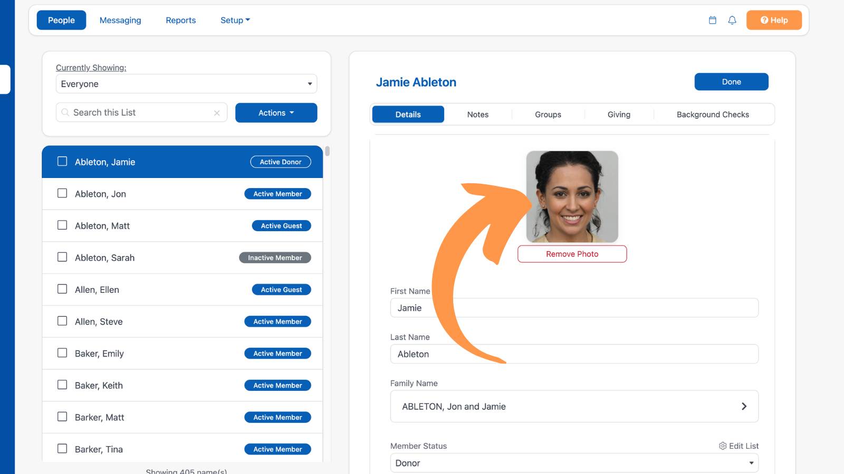Tick the checkbox for Barker, Matt
The height and width of the screenshot is (474, 844).
[x=62, y=417]
